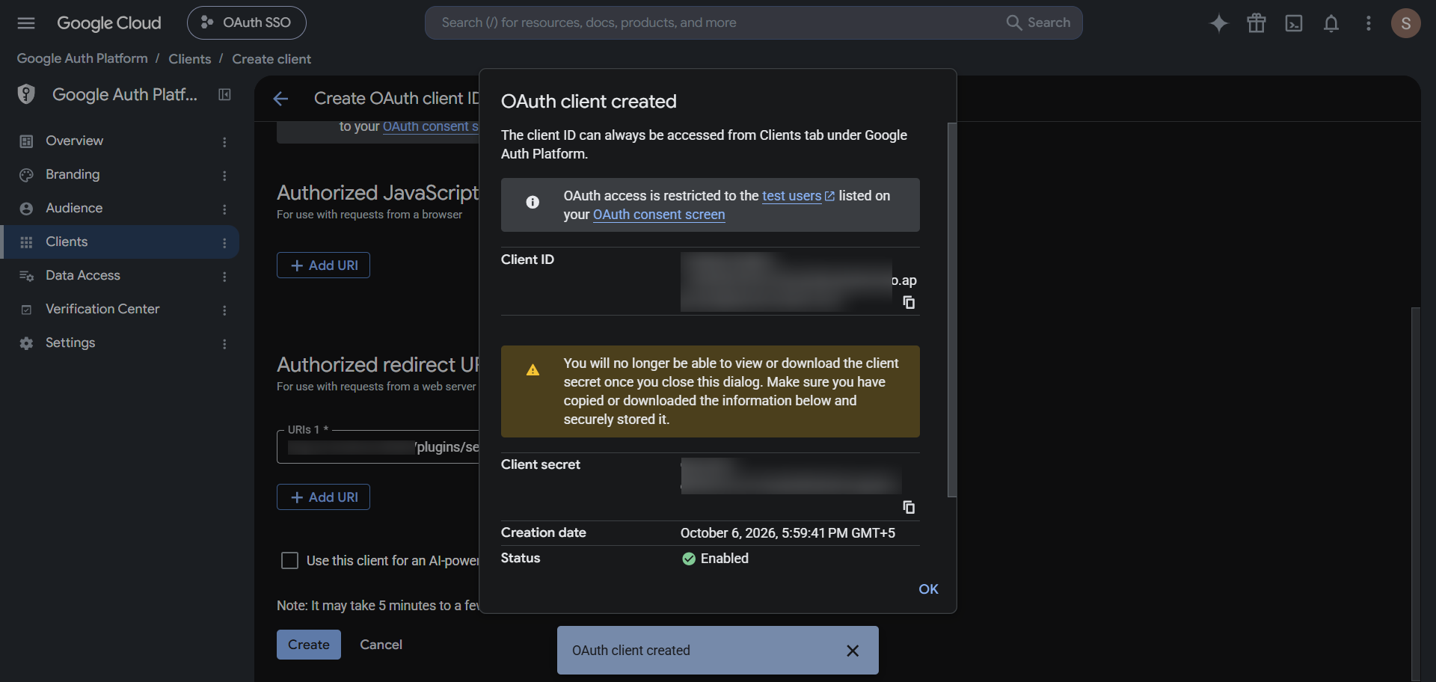Copy the Client ID to clipboard
Screen dimensions: 1436x682
[909, 302]
